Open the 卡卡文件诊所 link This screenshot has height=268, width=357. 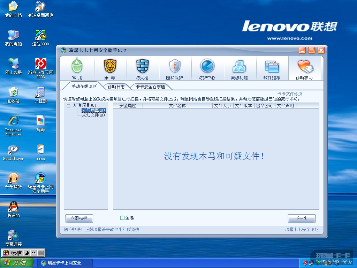click(x=290, y=94)
